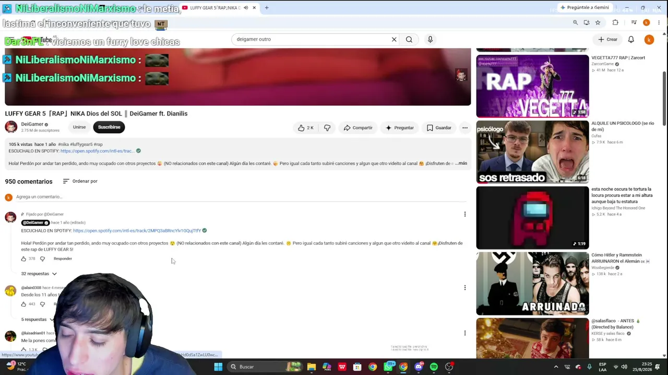Viewport: 668px width, 375px height.
Task: Open the Spotify link in the description
Action: pos(97,151)
